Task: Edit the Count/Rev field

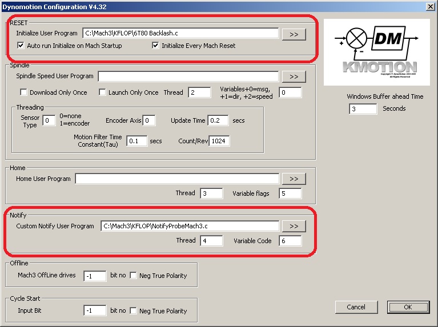Action: pos(219,141)
